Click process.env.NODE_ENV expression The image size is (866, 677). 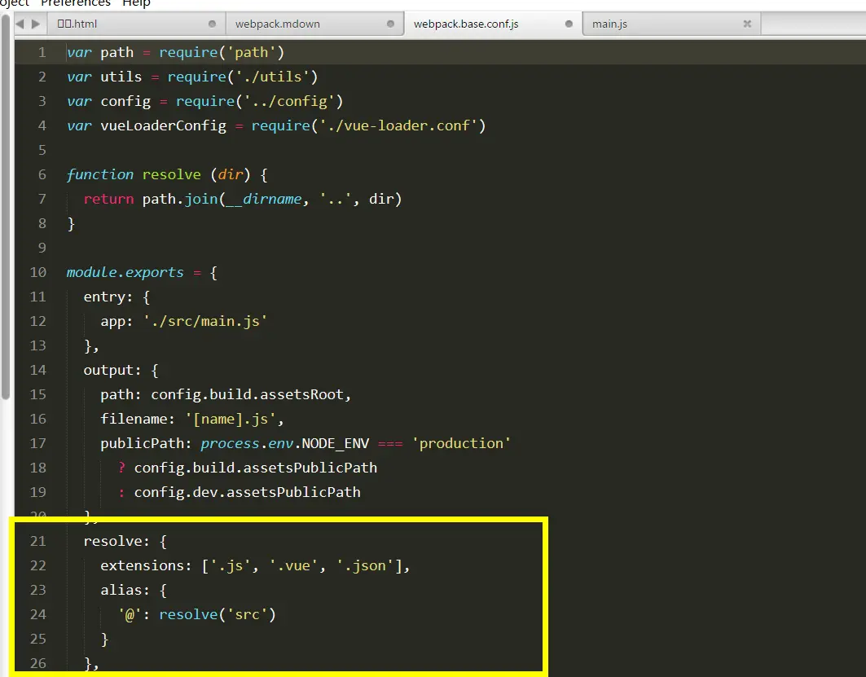pos(284,443)
